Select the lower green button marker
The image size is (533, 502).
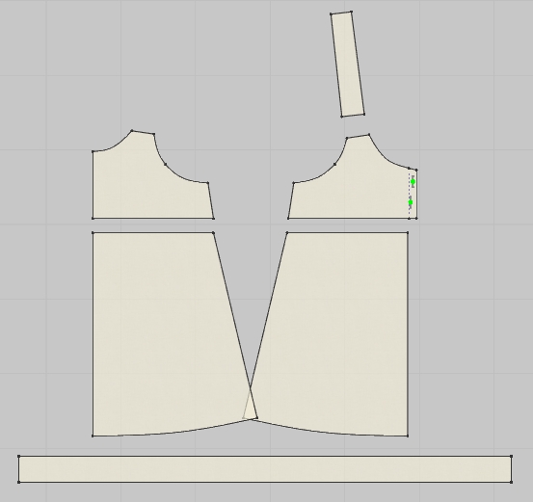click(411, 202)
